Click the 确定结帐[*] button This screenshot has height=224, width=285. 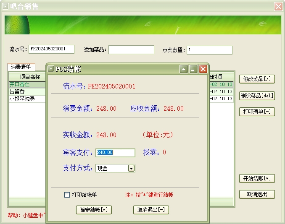[x=94, y=210]
